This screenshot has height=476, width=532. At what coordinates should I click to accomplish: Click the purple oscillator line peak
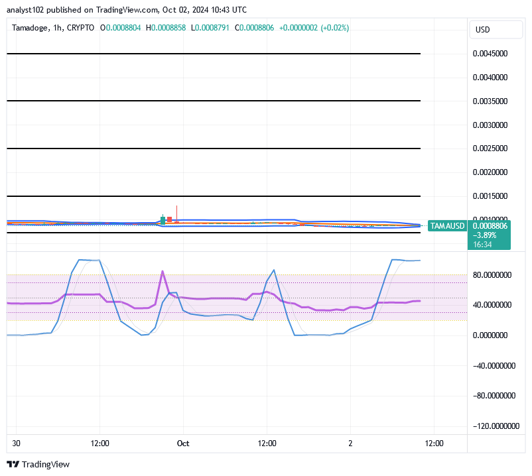pos(163,271)
